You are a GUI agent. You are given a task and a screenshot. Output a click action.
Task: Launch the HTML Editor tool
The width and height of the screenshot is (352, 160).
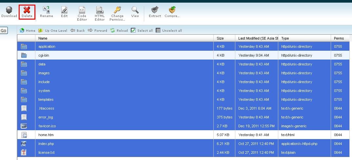pyautogui.click(x=100, y=10)
